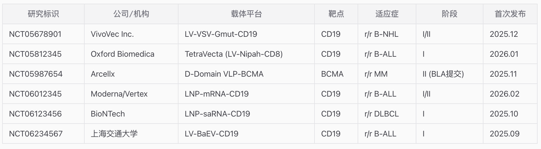Image resolution: width=541 pixels, height=149 pixels.
Task: Select the Moderna/Vertex company cell
Action: pos(119,94)
